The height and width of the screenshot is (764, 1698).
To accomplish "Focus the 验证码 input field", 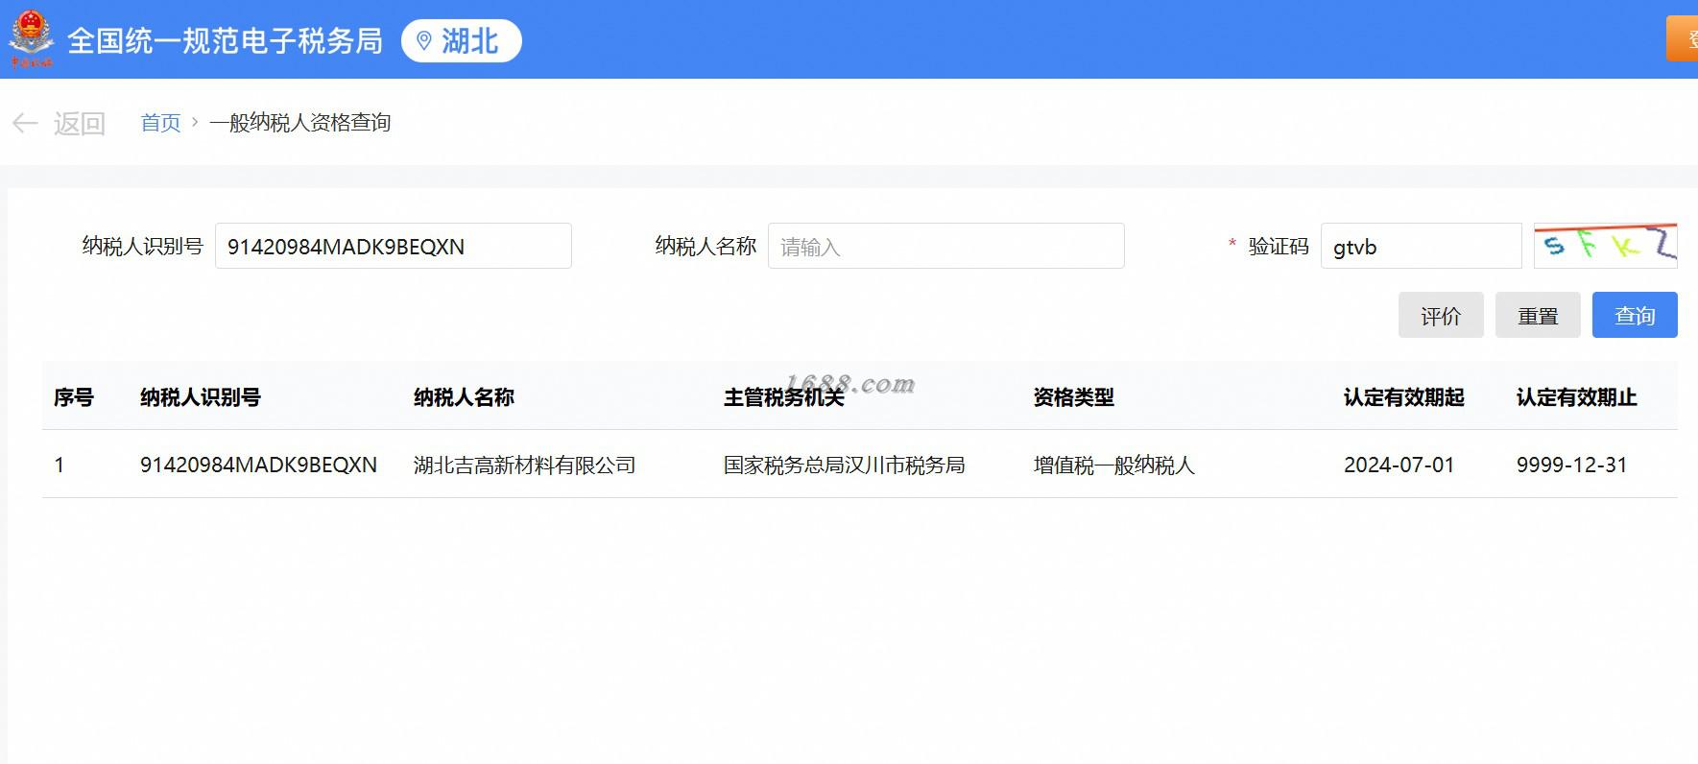I will (x=1422, y=246).
